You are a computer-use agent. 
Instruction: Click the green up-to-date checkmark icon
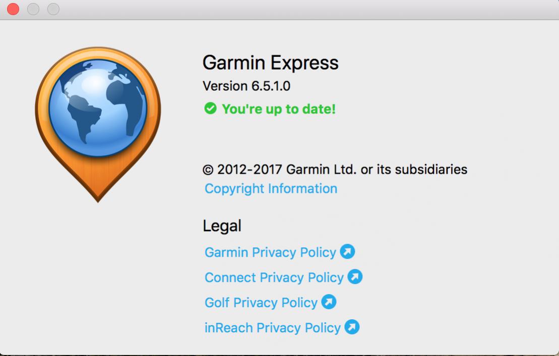click(x=210, y=108)
